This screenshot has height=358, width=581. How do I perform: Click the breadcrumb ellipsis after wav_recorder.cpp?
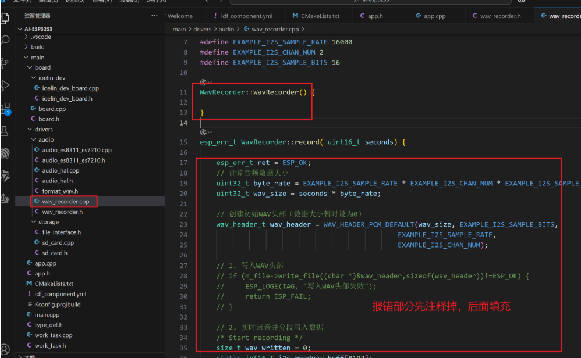(309, 29)
